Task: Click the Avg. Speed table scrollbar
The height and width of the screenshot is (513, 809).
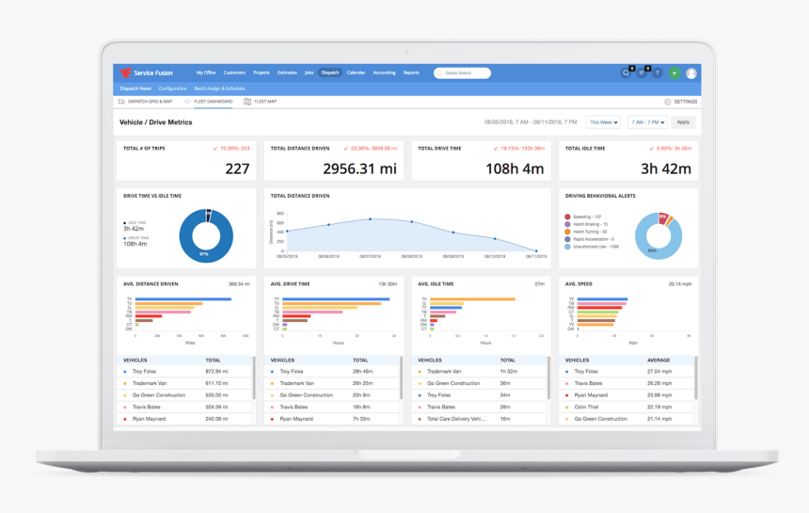Action: coord(695,377)
